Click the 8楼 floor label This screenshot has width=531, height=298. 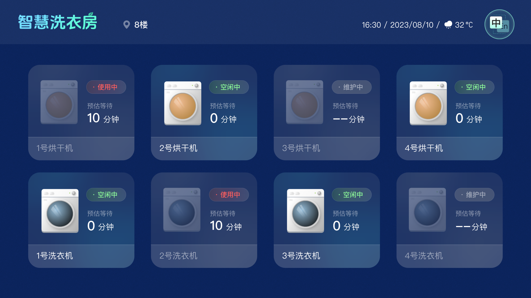tap(141, 25)
